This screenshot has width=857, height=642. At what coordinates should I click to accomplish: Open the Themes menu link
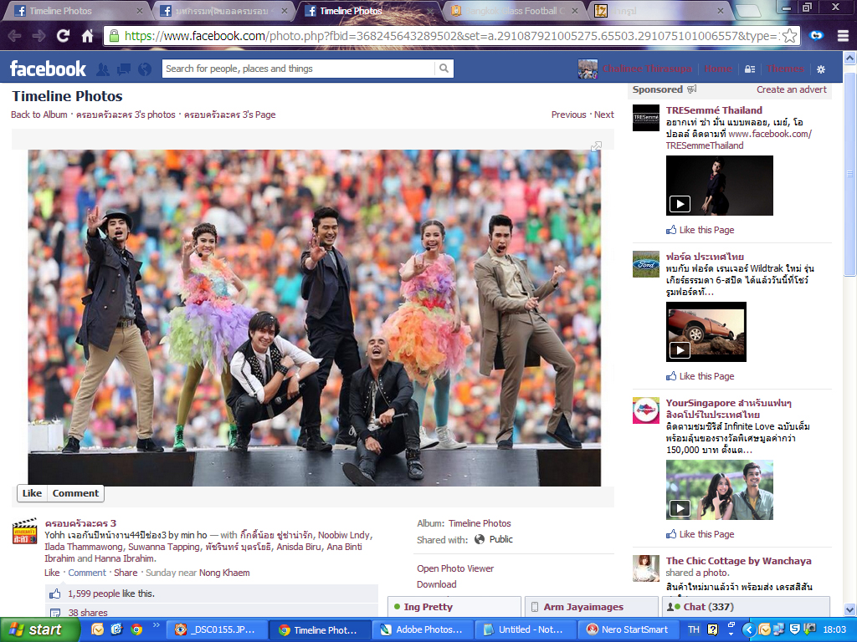pos(785,69)
